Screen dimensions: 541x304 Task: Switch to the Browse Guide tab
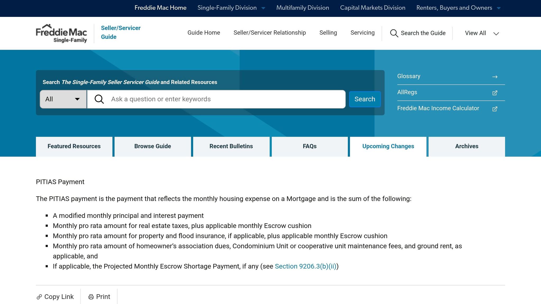click(x=153, y=146)
